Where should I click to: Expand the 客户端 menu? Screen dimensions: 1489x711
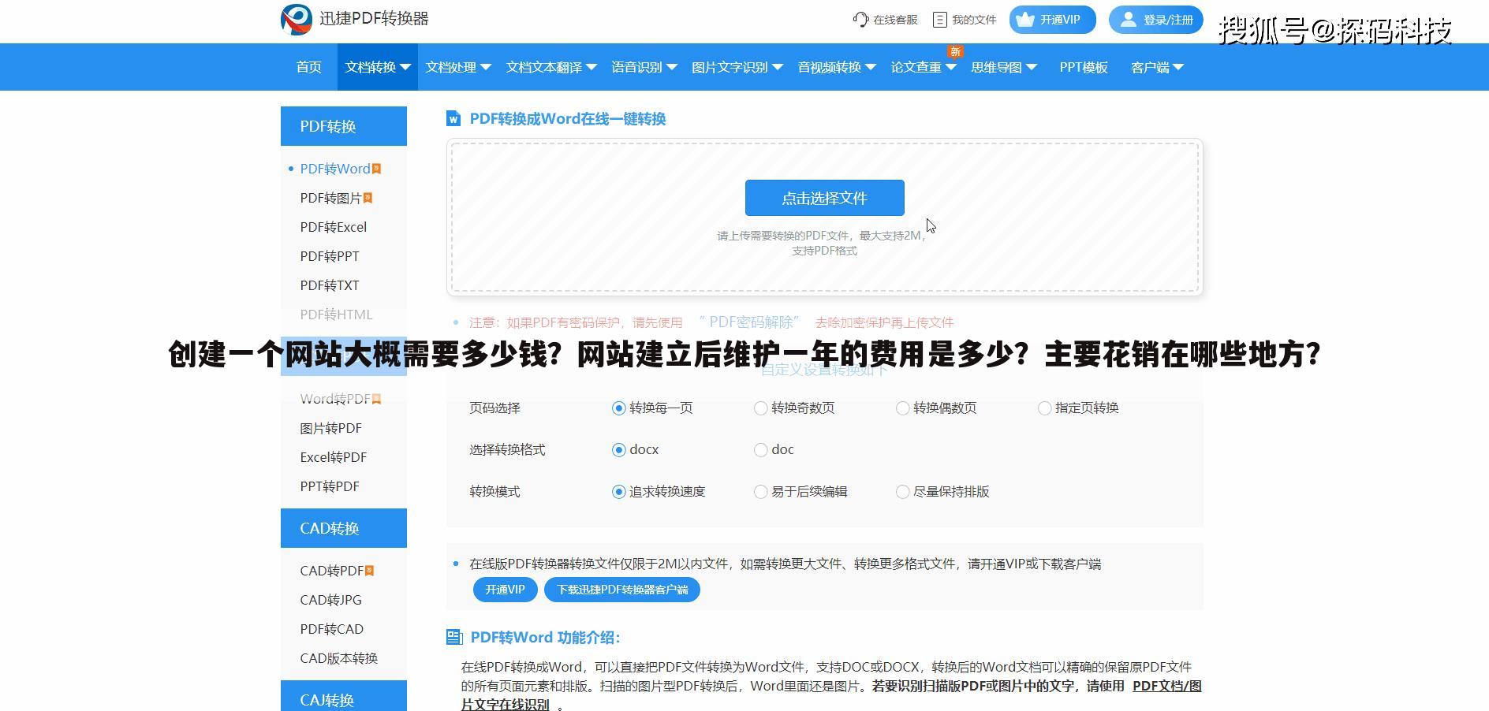coord(1155,67)
